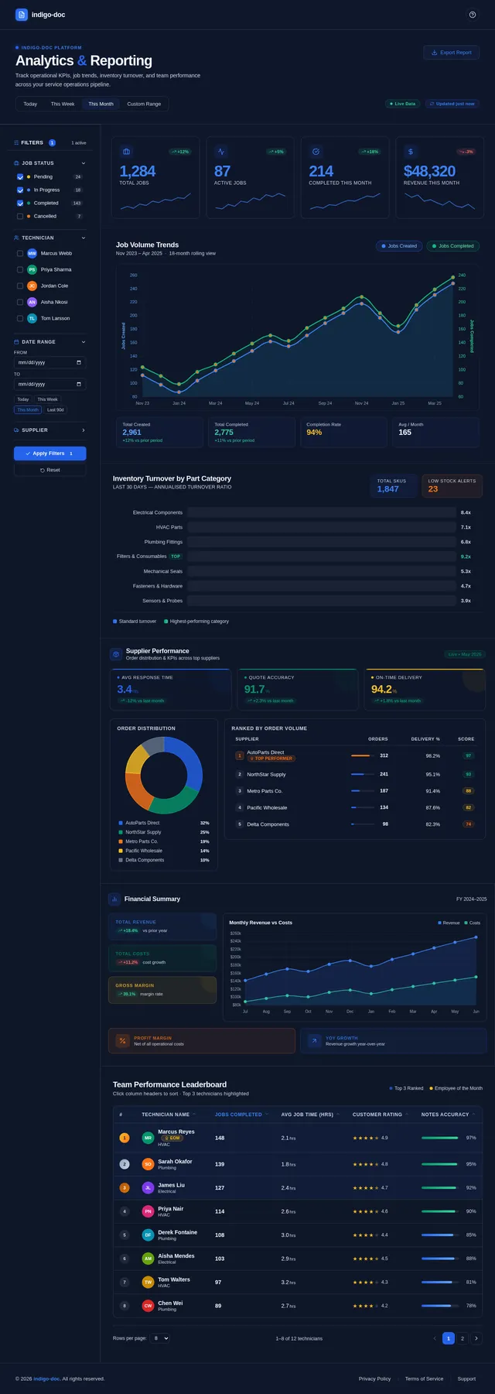Image resolution: width=495 pixels, height=1394 pixels.
Task: Sort leaderboard by Technician Name
Action: point(169,1115)
